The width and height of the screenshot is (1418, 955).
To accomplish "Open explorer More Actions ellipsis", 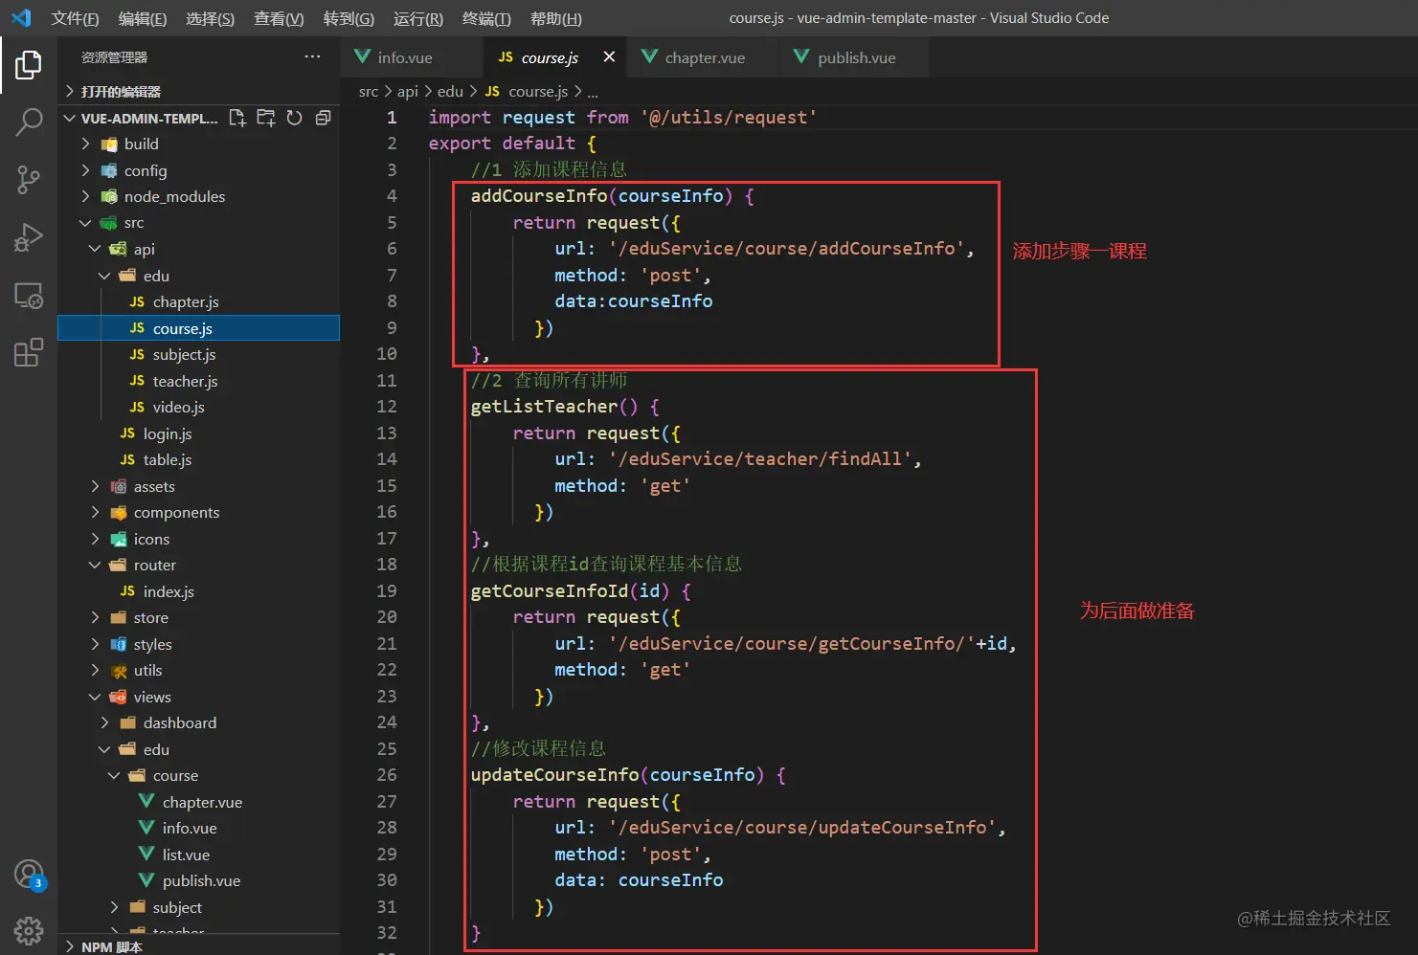I will (312, 56).
